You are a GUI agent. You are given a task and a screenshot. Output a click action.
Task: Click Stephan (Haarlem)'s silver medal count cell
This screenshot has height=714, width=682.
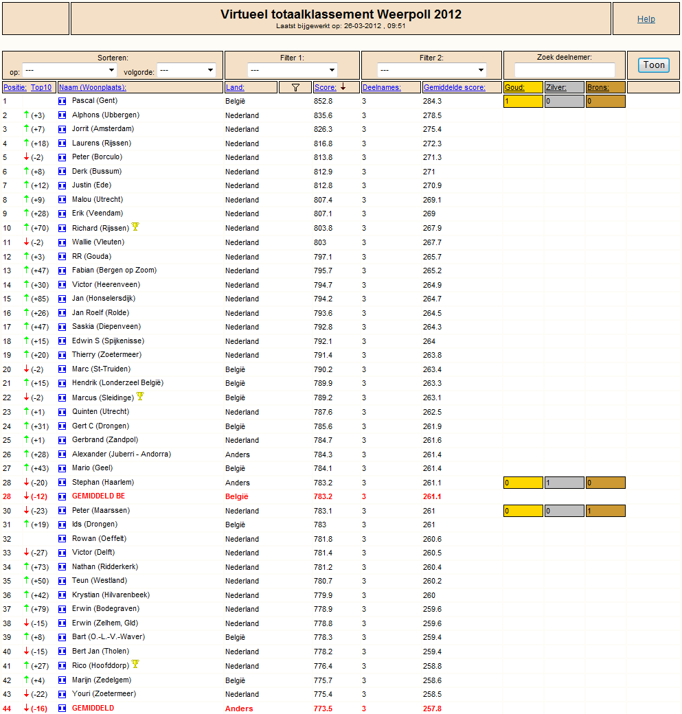point(564,483)
